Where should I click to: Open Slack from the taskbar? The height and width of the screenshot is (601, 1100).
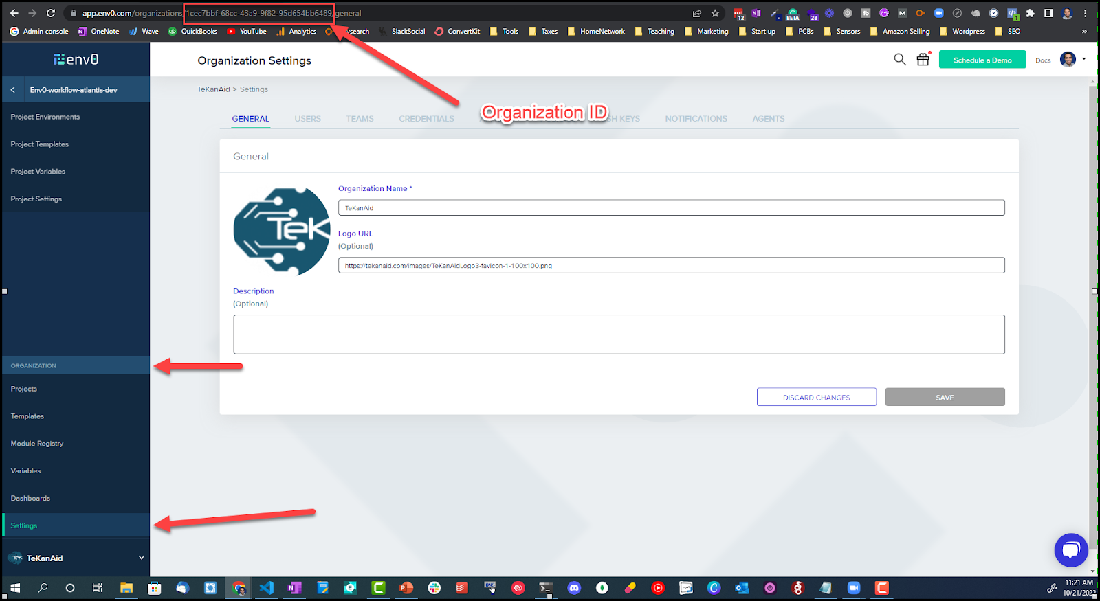(x=434, y=588)
